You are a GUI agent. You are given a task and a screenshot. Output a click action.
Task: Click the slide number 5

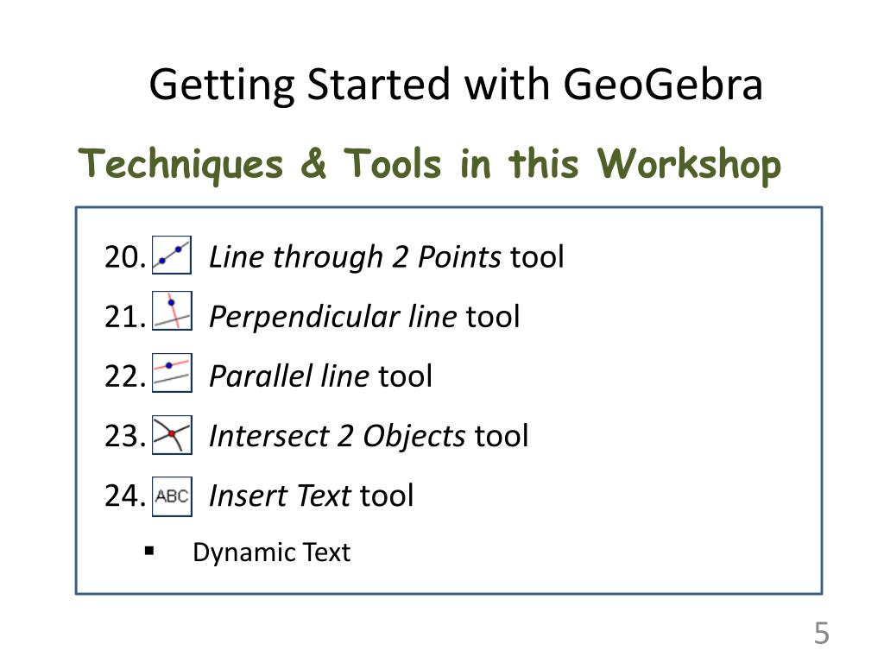[x=822, y=633]
